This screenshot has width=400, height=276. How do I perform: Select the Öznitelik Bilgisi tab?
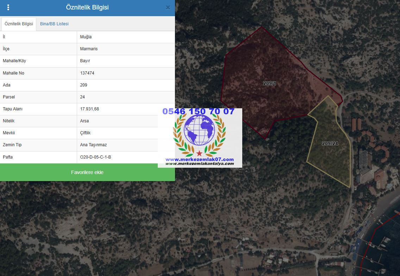pyautogui.click(x=19, y=24)
